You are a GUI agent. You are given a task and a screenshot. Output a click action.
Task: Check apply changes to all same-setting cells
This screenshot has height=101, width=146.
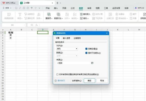coord(57,74)
